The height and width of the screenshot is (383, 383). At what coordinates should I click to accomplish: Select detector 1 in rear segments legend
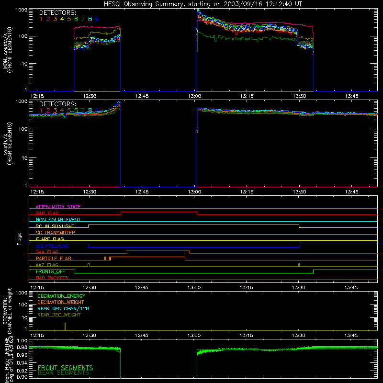[41, 111]
